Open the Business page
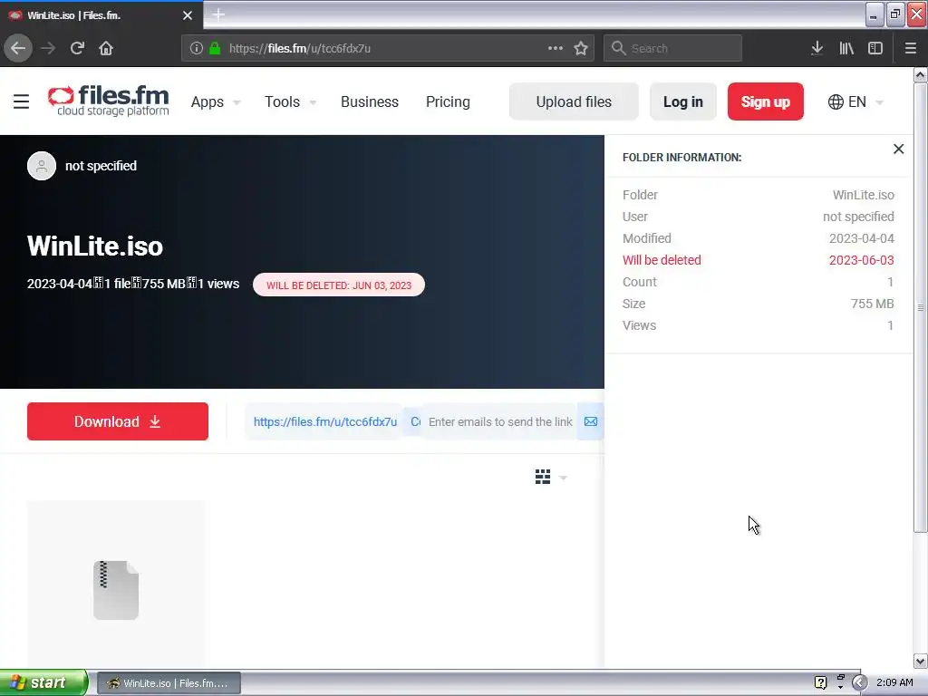 click(x=370, y=101)
